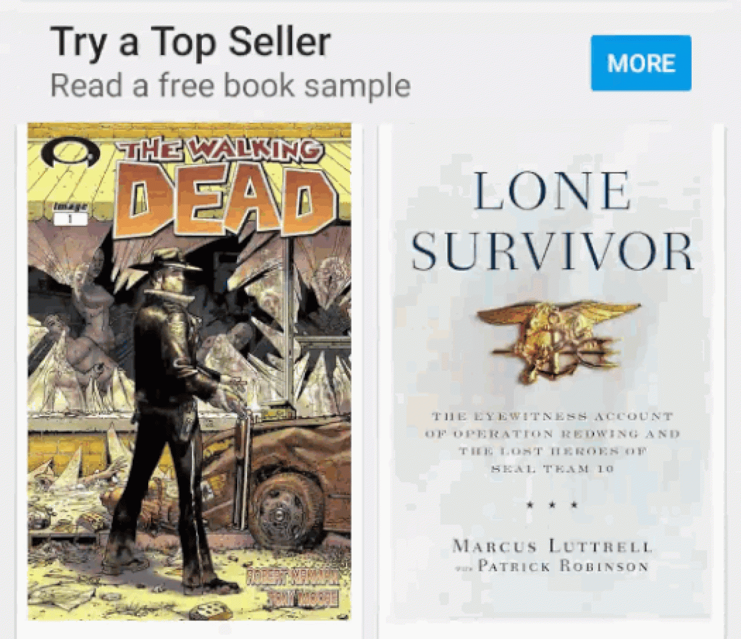Select the Try a Top Seller heading
This screenshot has width=741, height=639.
pos(190,42)
